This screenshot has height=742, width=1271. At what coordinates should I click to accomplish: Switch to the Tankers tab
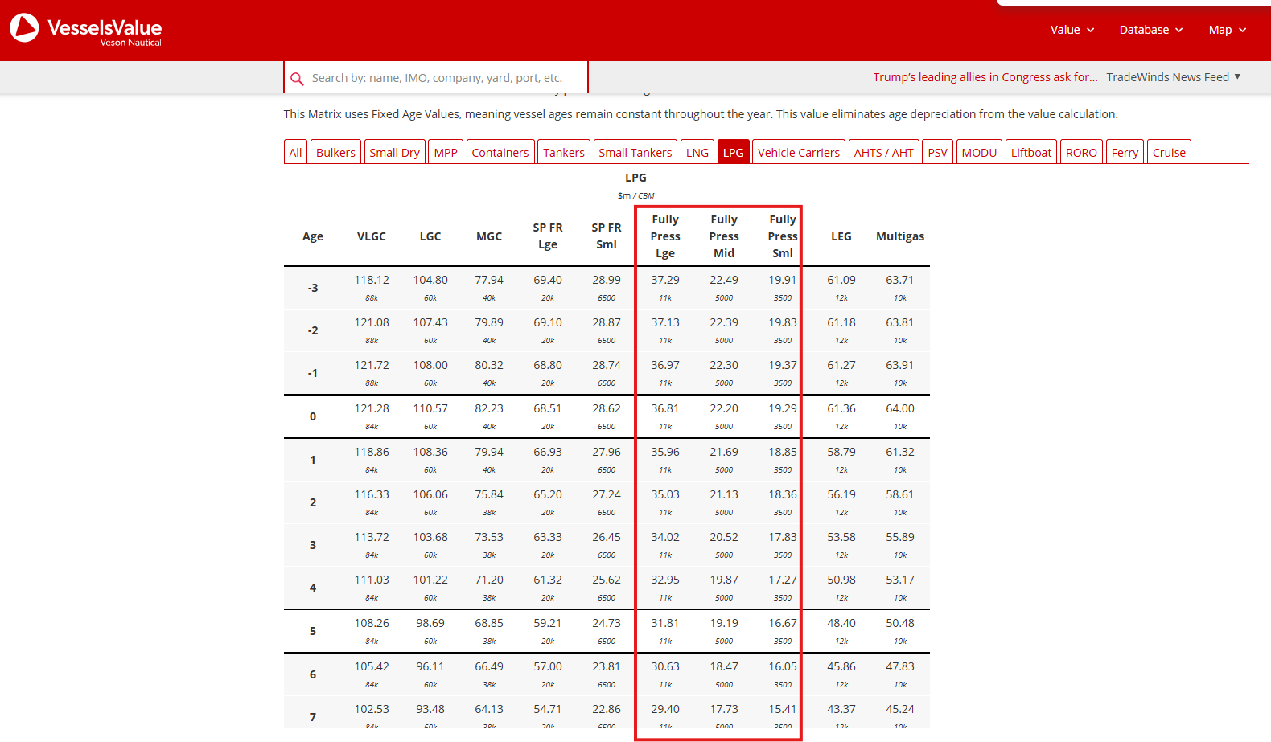tap(564, 152)
